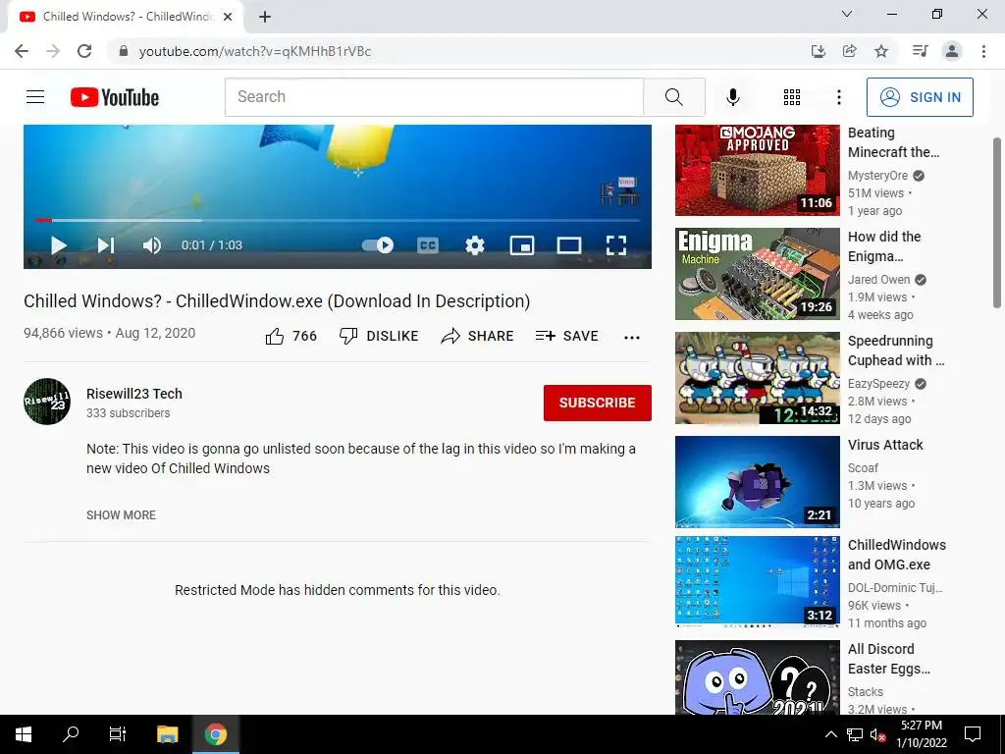Mute the video volume speaker icon
Screen dimensions: 1005x754
[152, 244]
